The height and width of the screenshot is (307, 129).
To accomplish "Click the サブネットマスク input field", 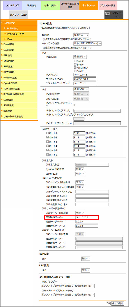I will pos(85,79).
